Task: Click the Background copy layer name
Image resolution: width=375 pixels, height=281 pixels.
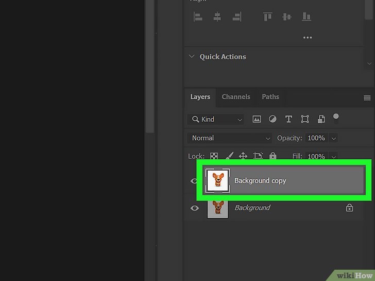Action: click(260, 181)
